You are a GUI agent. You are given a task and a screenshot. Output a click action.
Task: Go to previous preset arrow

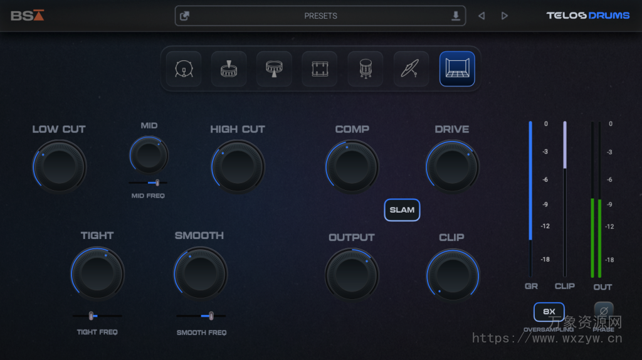(x=481, y=16)
